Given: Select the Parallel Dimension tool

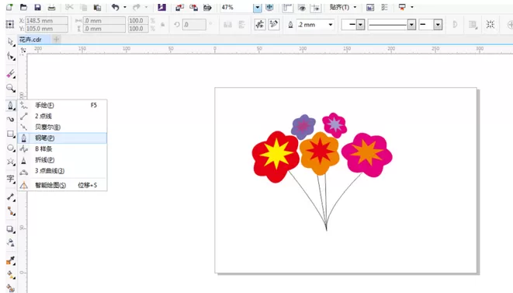Looking at the screenshot, I should (x=10, y=197).
